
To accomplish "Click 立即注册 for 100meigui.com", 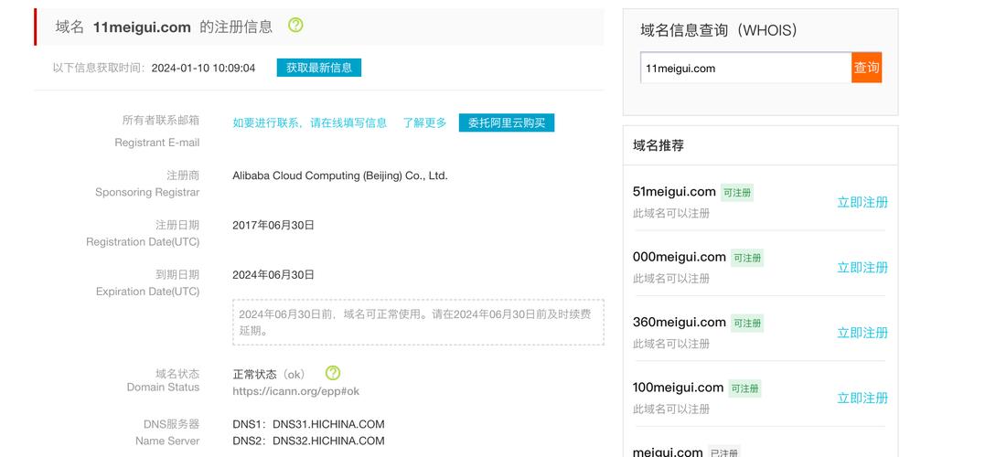I will (x=862, y=398).
